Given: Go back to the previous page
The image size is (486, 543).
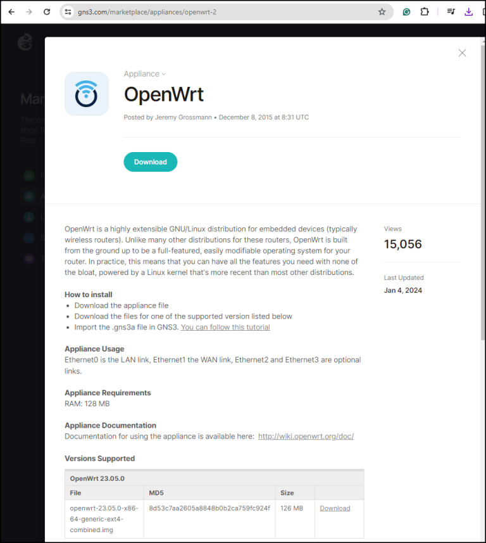Looking at the screenshot, I should pyautogui.click(x=11, y=11).
